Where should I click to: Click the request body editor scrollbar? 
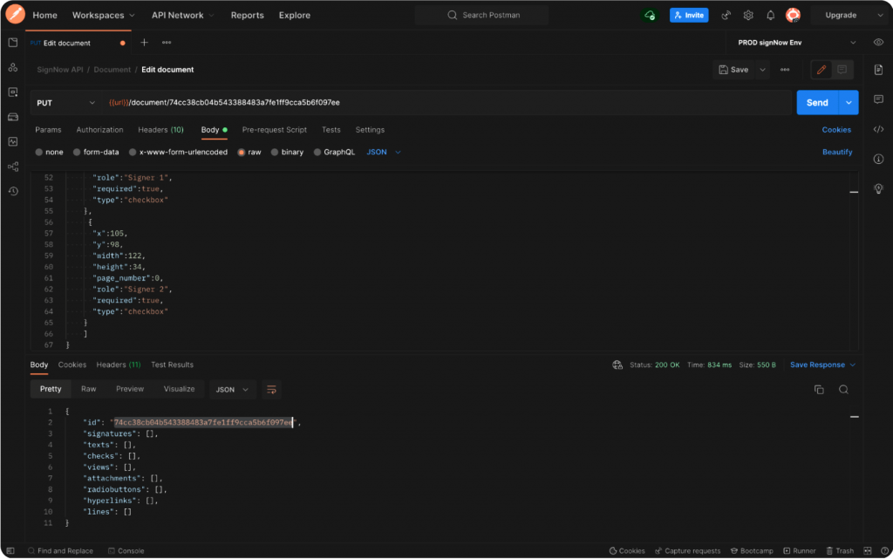coord(855,192)
